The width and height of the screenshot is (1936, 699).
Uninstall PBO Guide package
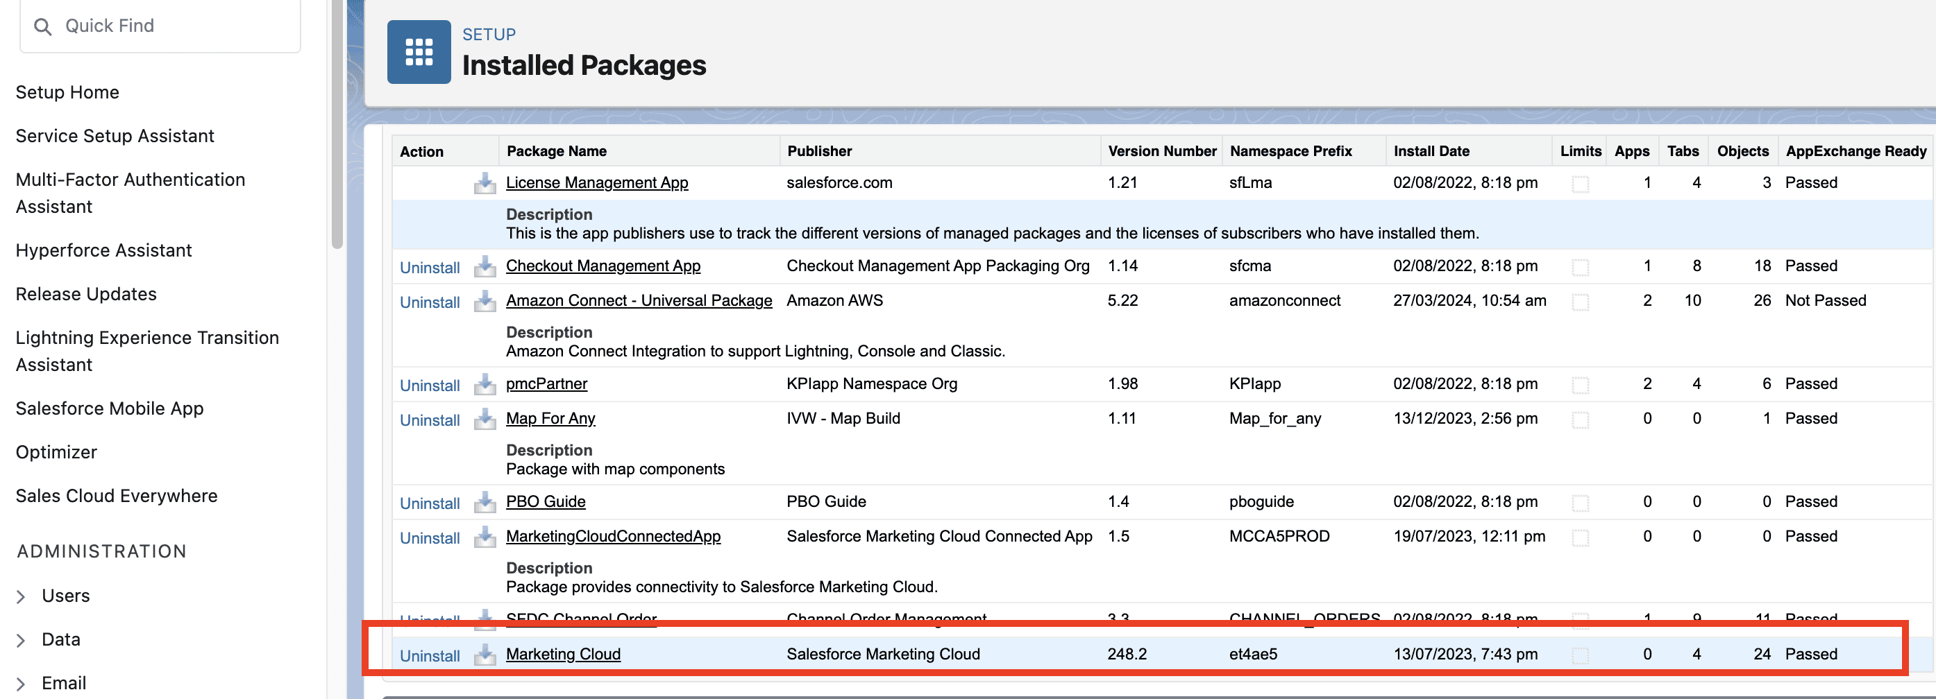430,503
